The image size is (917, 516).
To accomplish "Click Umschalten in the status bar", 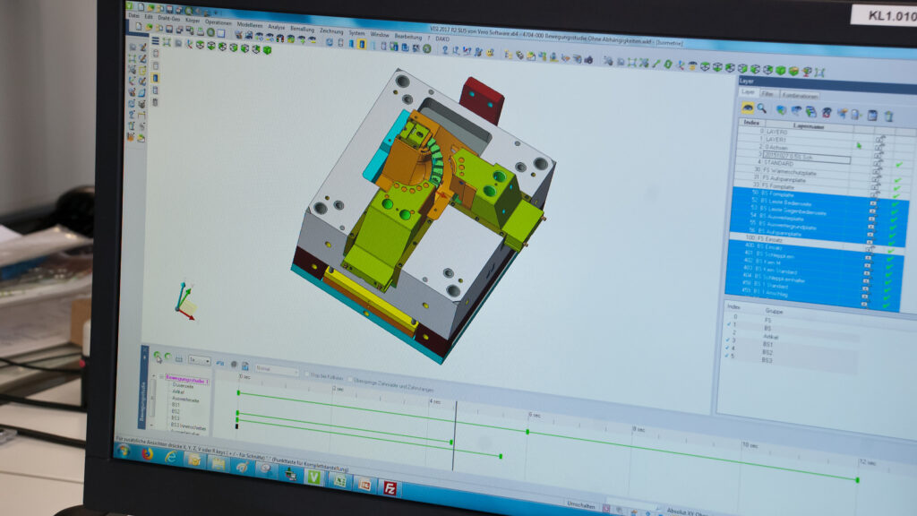I will [580, 505].
